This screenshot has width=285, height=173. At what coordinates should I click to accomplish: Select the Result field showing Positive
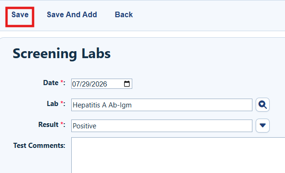click(x=162, y=126)
